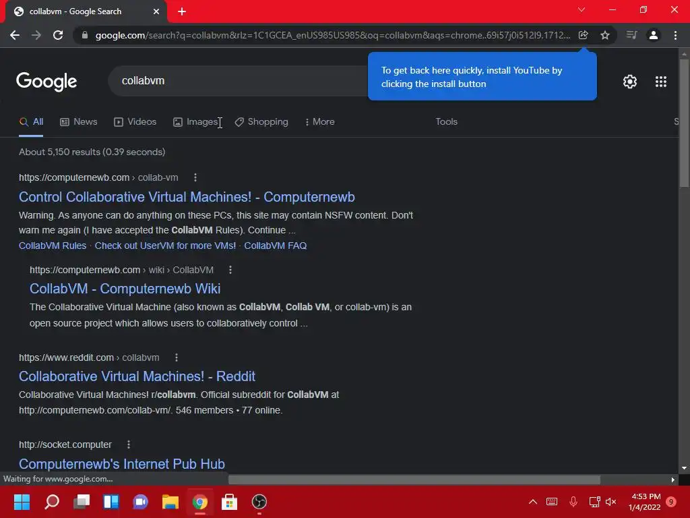
Task: Open the Chat app on taskbar
Action: 140,502
